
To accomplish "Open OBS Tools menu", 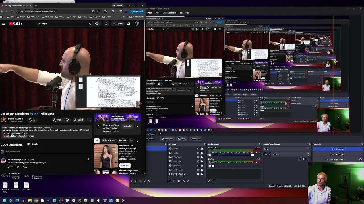I will (x=181, y=13).
